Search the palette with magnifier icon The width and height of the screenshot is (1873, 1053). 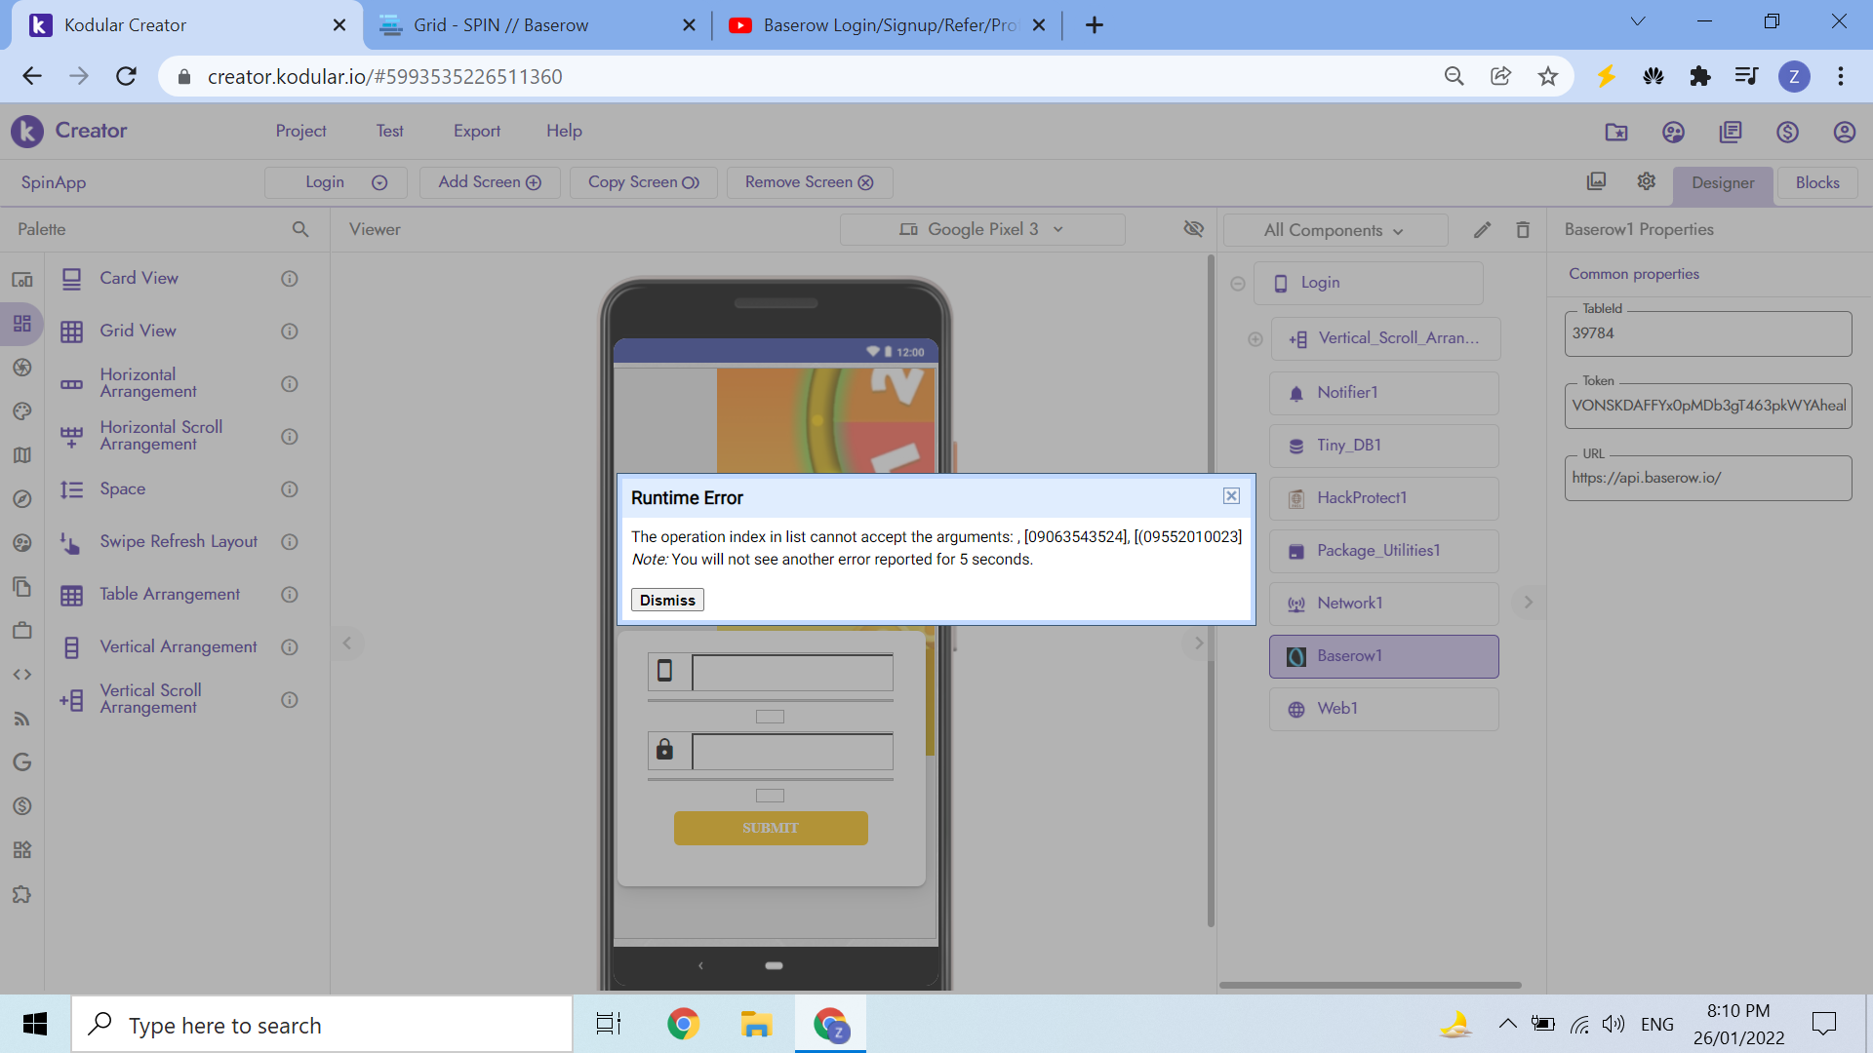(x=300, y=229)
